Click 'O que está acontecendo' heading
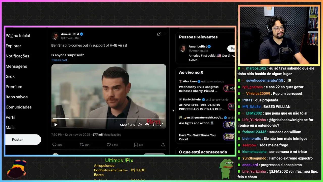The width and height of the screenshot is (323, 182). click(203, 152)
